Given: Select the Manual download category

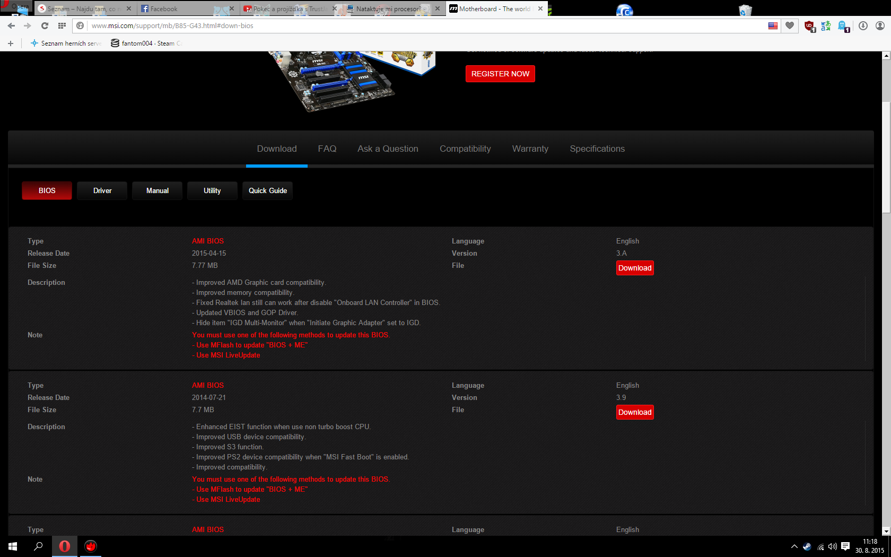Looking at the screenshot, I should click(x=158, y=190).
